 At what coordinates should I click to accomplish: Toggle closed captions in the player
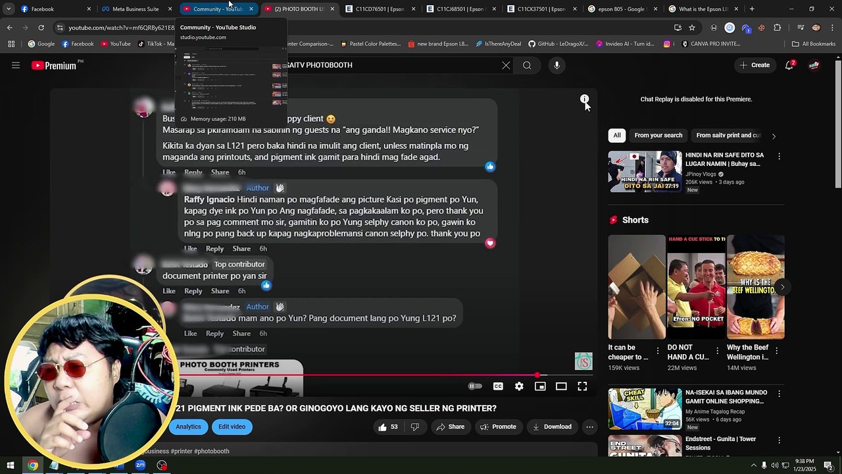tap(498, 386)
